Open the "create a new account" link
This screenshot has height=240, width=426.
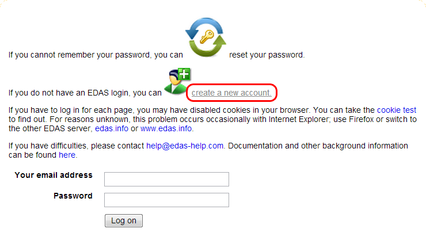coord(231,92)
